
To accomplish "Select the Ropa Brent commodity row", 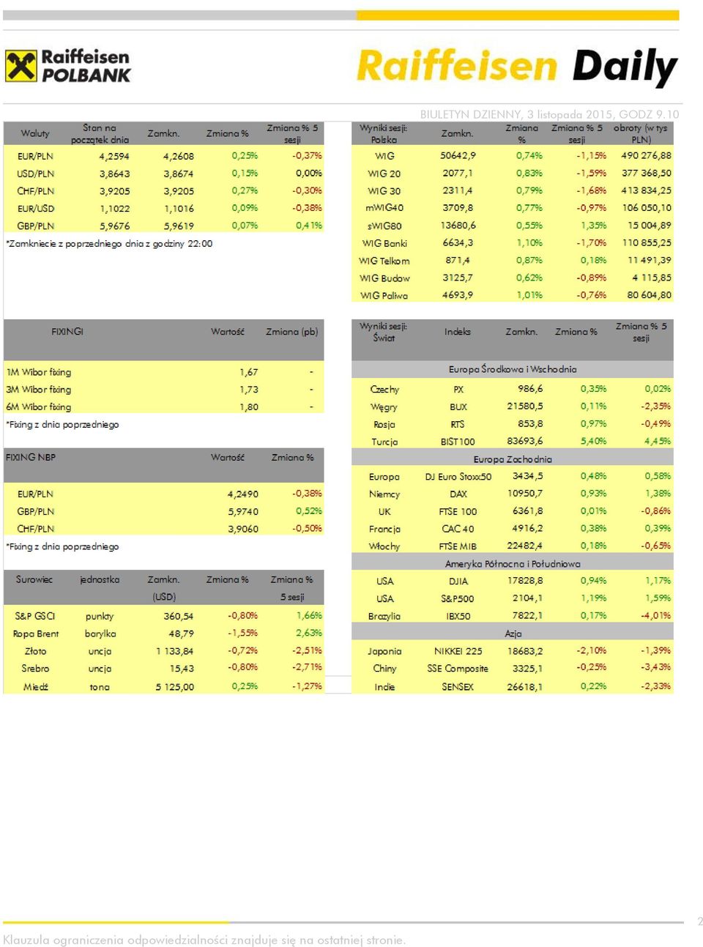I will click(164, 634).
